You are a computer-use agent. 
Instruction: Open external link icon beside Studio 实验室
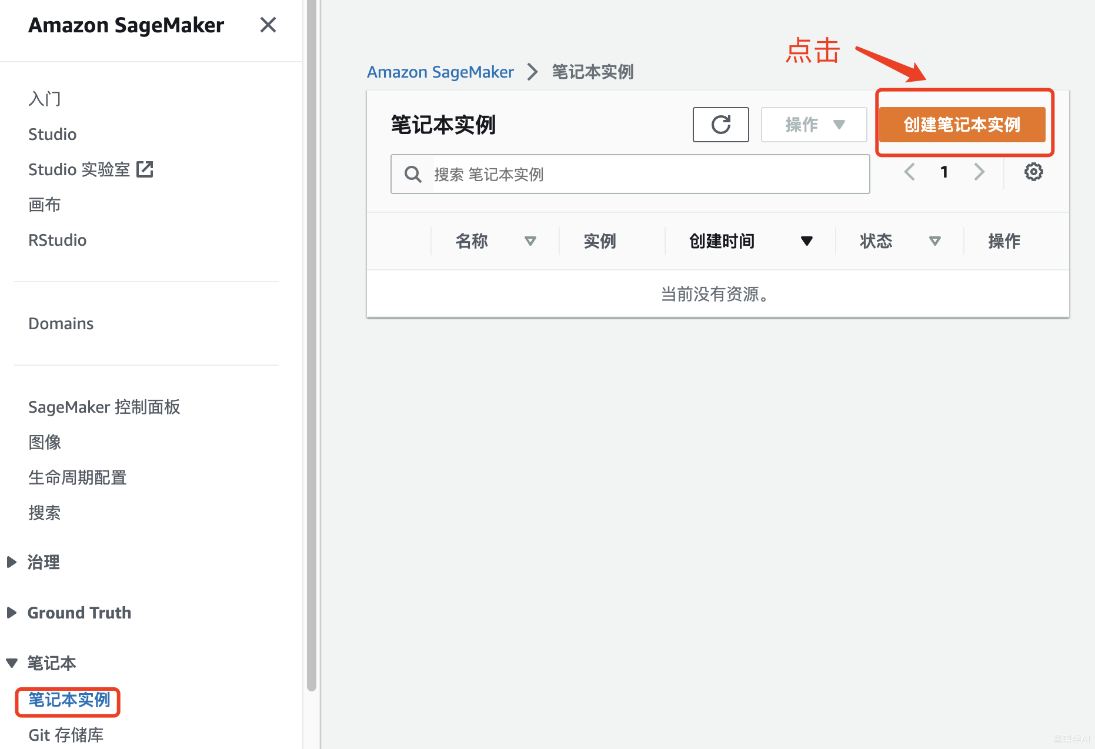tap(145, 169)
